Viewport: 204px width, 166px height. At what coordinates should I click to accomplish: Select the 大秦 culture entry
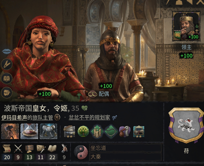[125, 157]
